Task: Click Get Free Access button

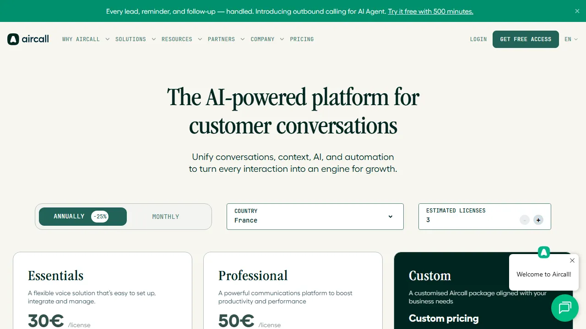Action: point(526,39)
